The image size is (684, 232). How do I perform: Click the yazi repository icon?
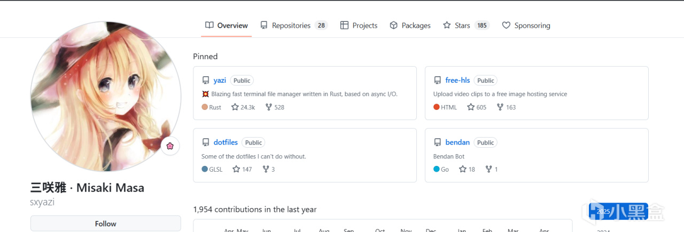[206, 81]
